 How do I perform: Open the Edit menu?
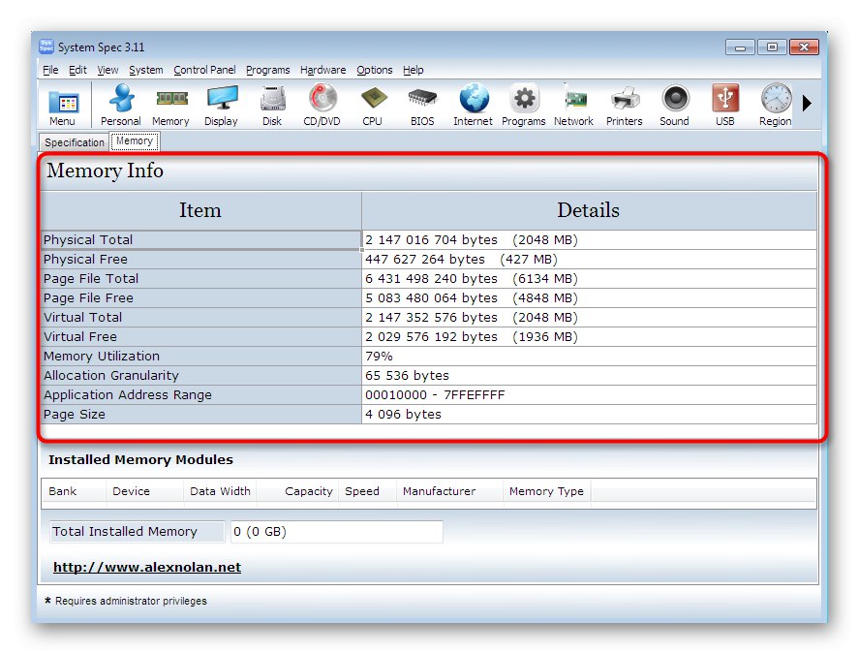click(77, 70)
